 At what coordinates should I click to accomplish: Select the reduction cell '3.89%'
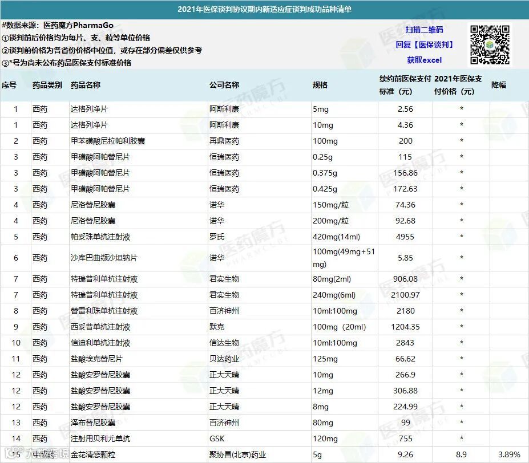(509, 454)
